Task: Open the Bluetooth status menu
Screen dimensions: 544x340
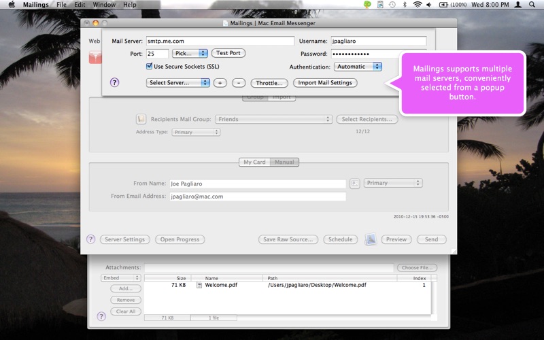Action: (x=405, y=5)
